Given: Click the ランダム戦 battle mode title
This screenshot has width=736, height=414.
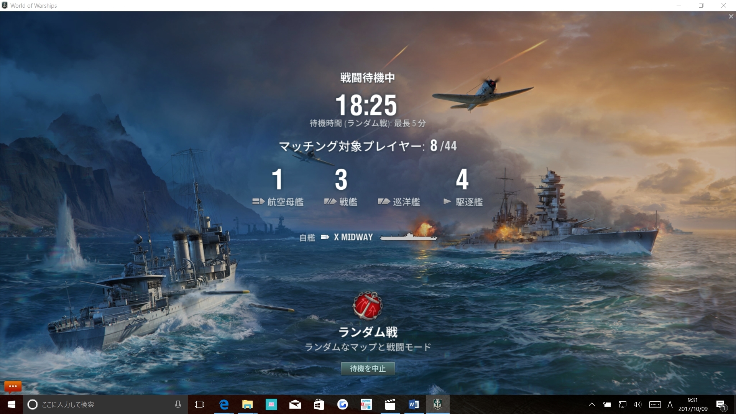Looking at the screenshot, I should click(368, 332).
